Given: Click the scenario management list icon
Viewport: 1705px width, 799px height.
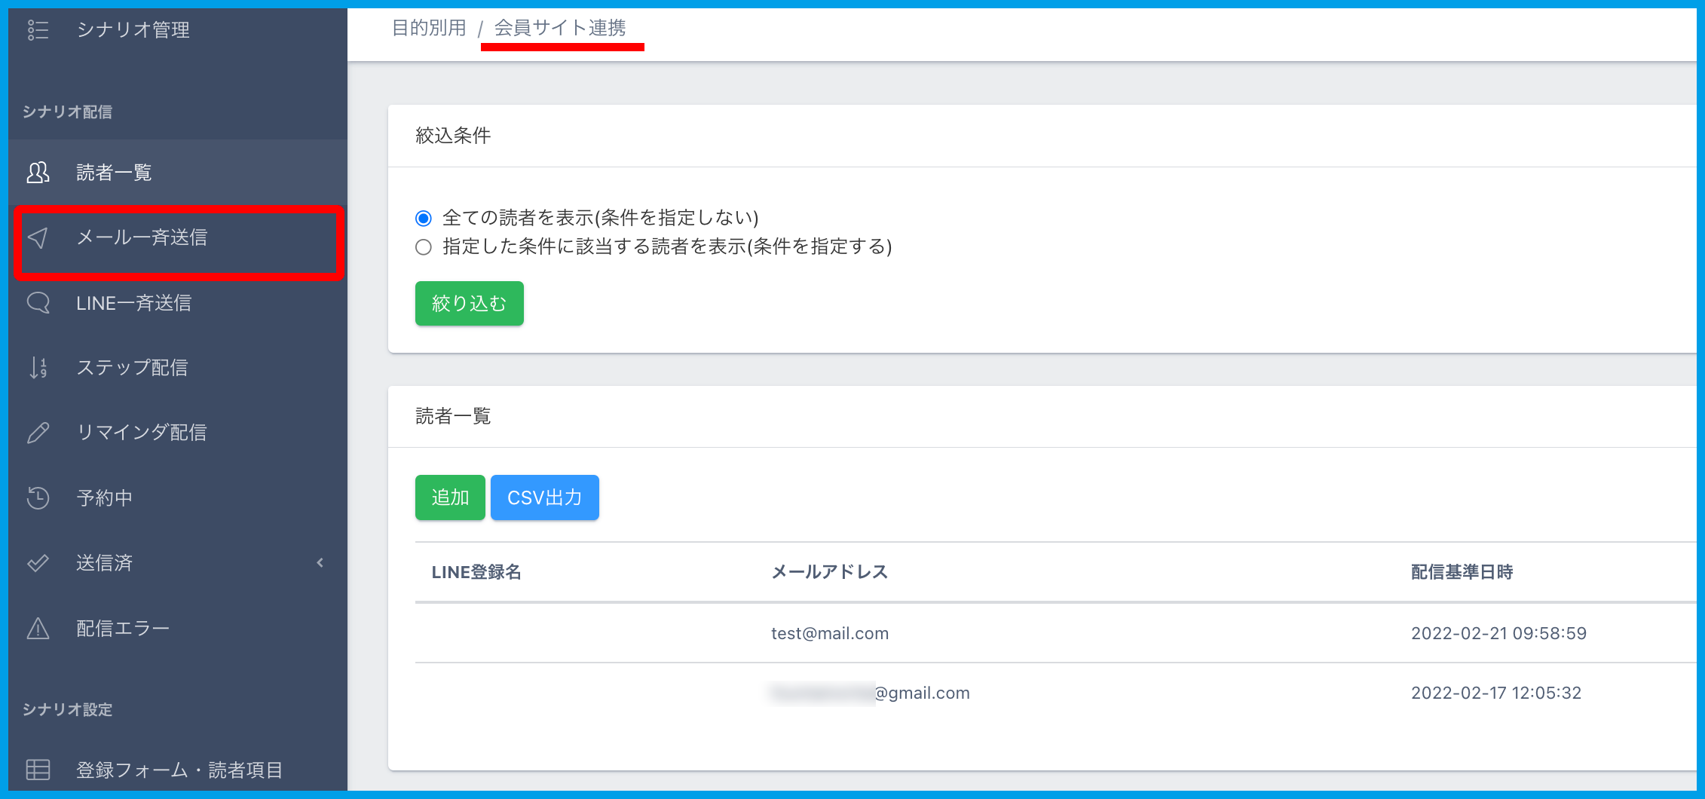Looking at the screenshot, I should tap(38, 30).
